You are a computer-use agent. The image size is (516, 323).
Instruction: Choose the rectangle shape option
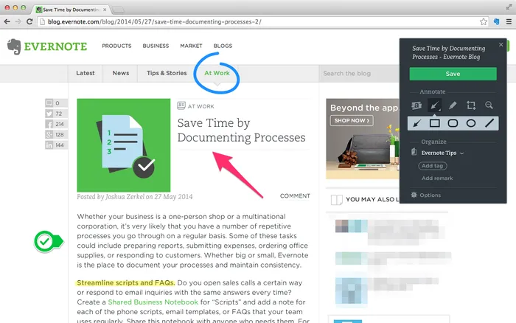(435, 123)
